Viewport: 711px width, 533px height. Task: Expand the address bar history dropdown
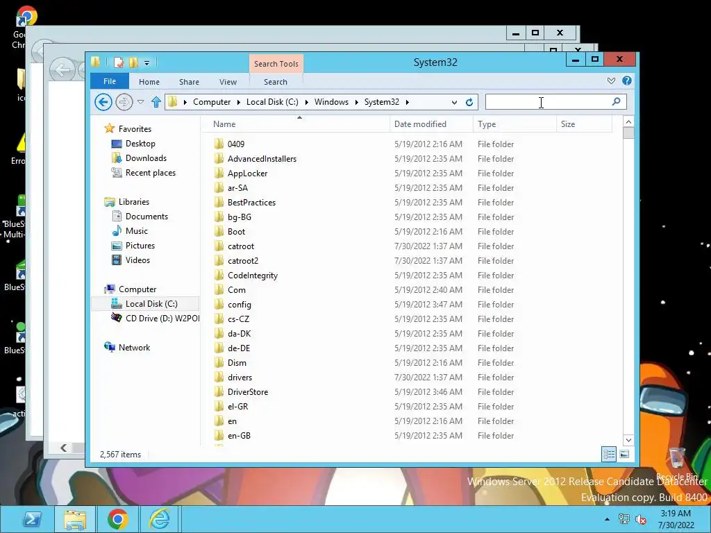click(454, 103)
